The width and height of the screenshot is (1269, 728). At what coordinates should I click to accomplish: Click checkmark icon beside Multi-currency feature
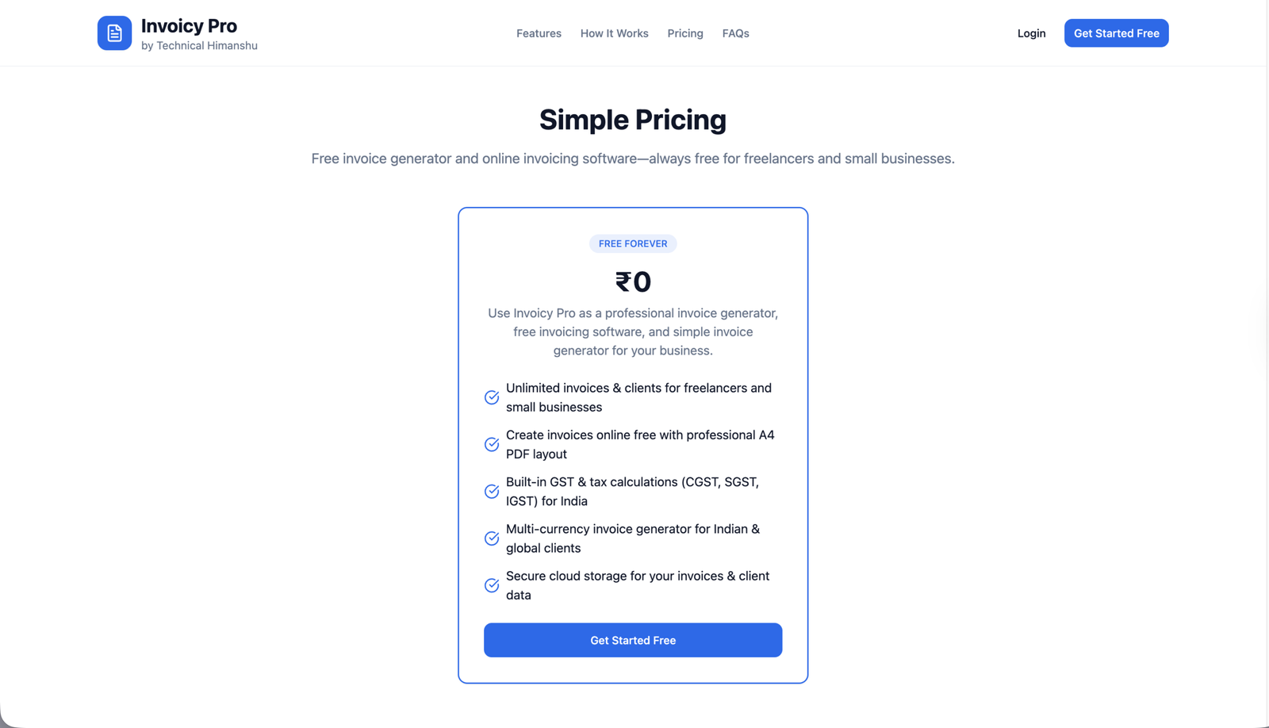(492, 538)
